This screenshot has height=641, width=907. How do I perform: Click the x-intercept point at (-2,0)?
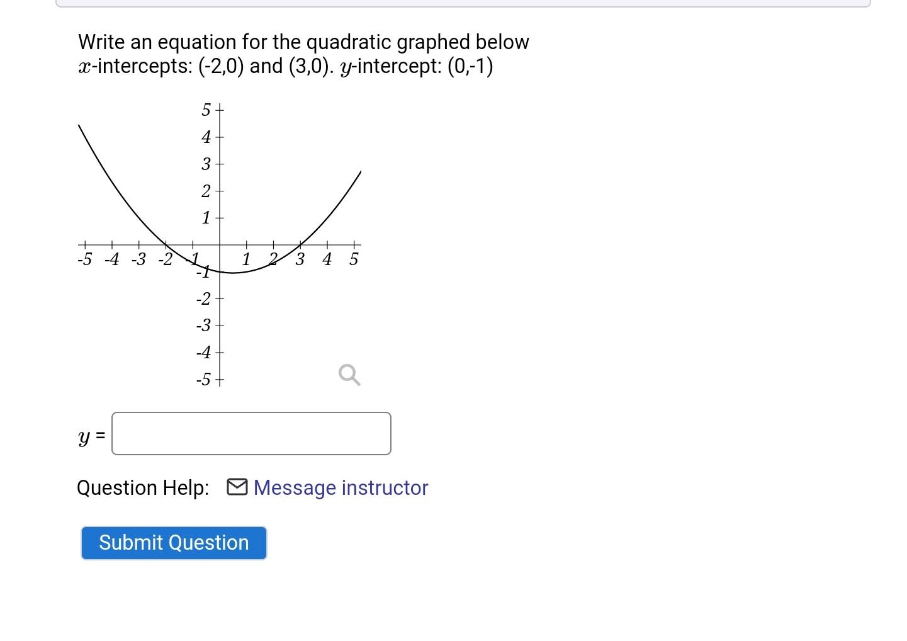(x=166, y=245)
